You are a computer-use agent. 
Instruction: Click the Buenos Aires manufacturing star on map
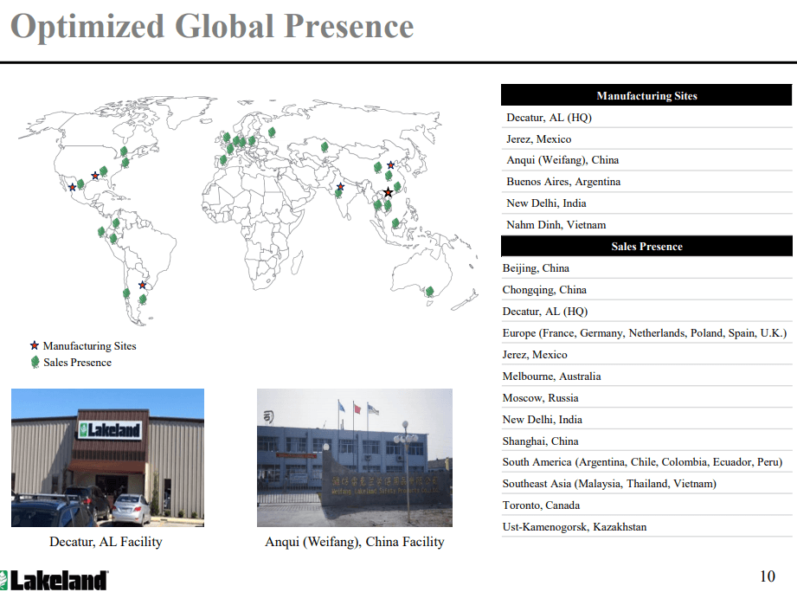click(x=142, y=285)
